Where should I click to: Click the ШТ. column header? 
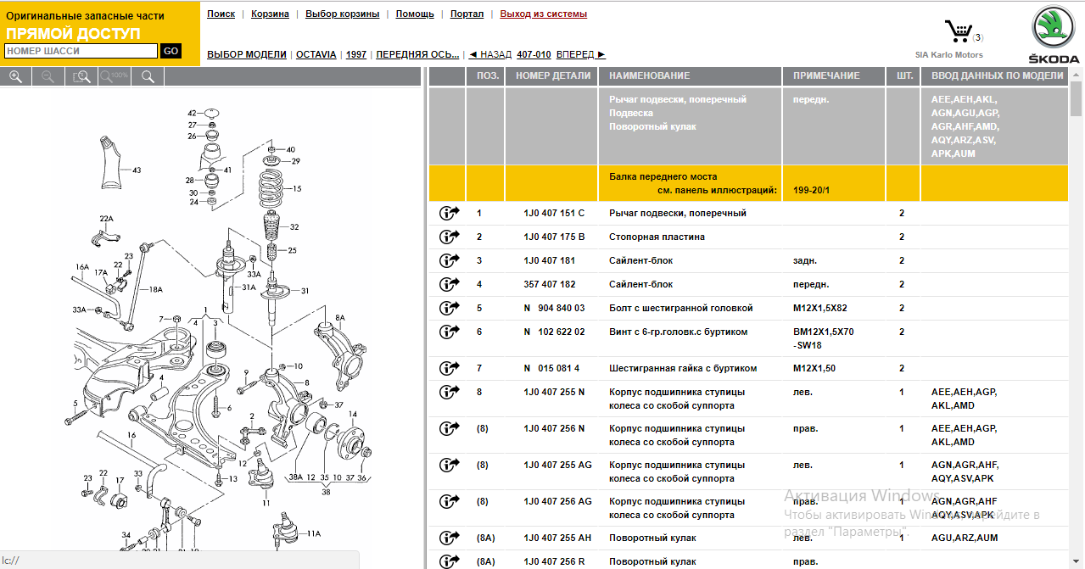904,75
